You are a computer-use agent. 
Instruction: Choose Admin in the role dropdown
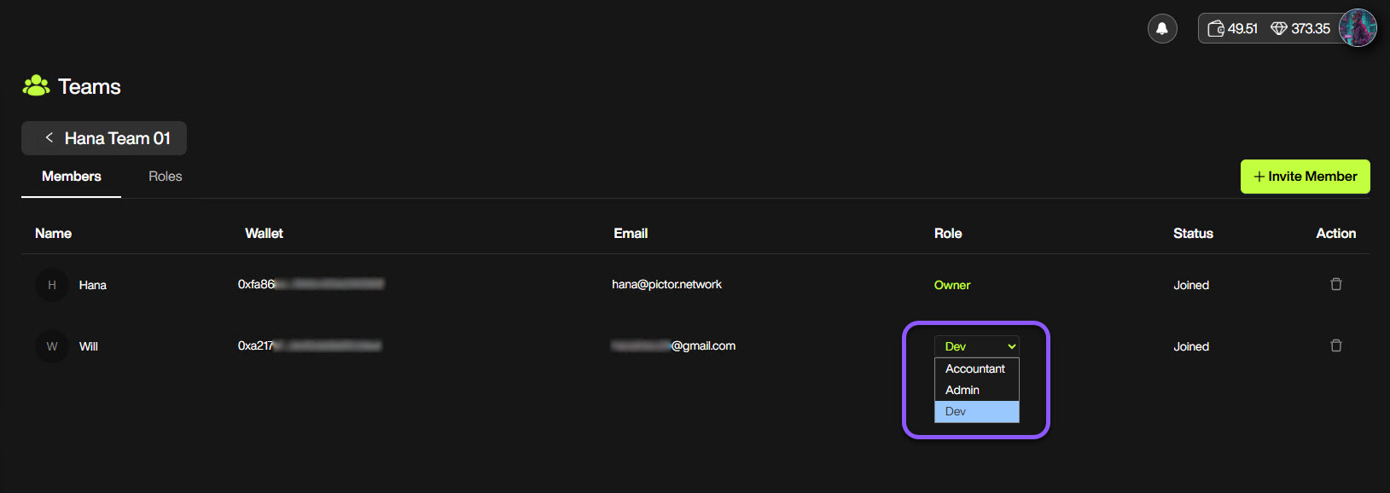(x=963, y=390)
